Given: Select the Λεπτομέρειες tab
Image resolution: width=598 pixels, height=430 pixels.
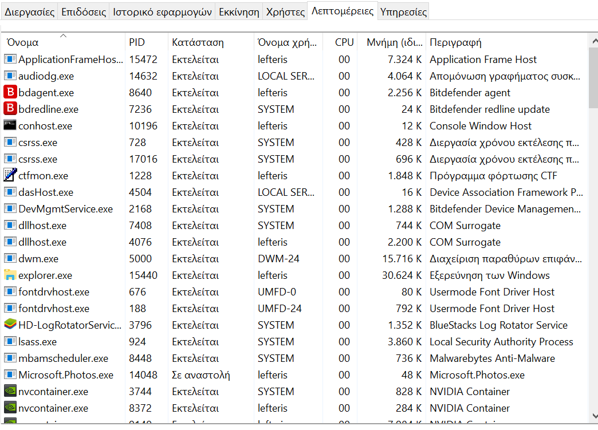Looking at the screenshot, I should (x=343, y=11).
